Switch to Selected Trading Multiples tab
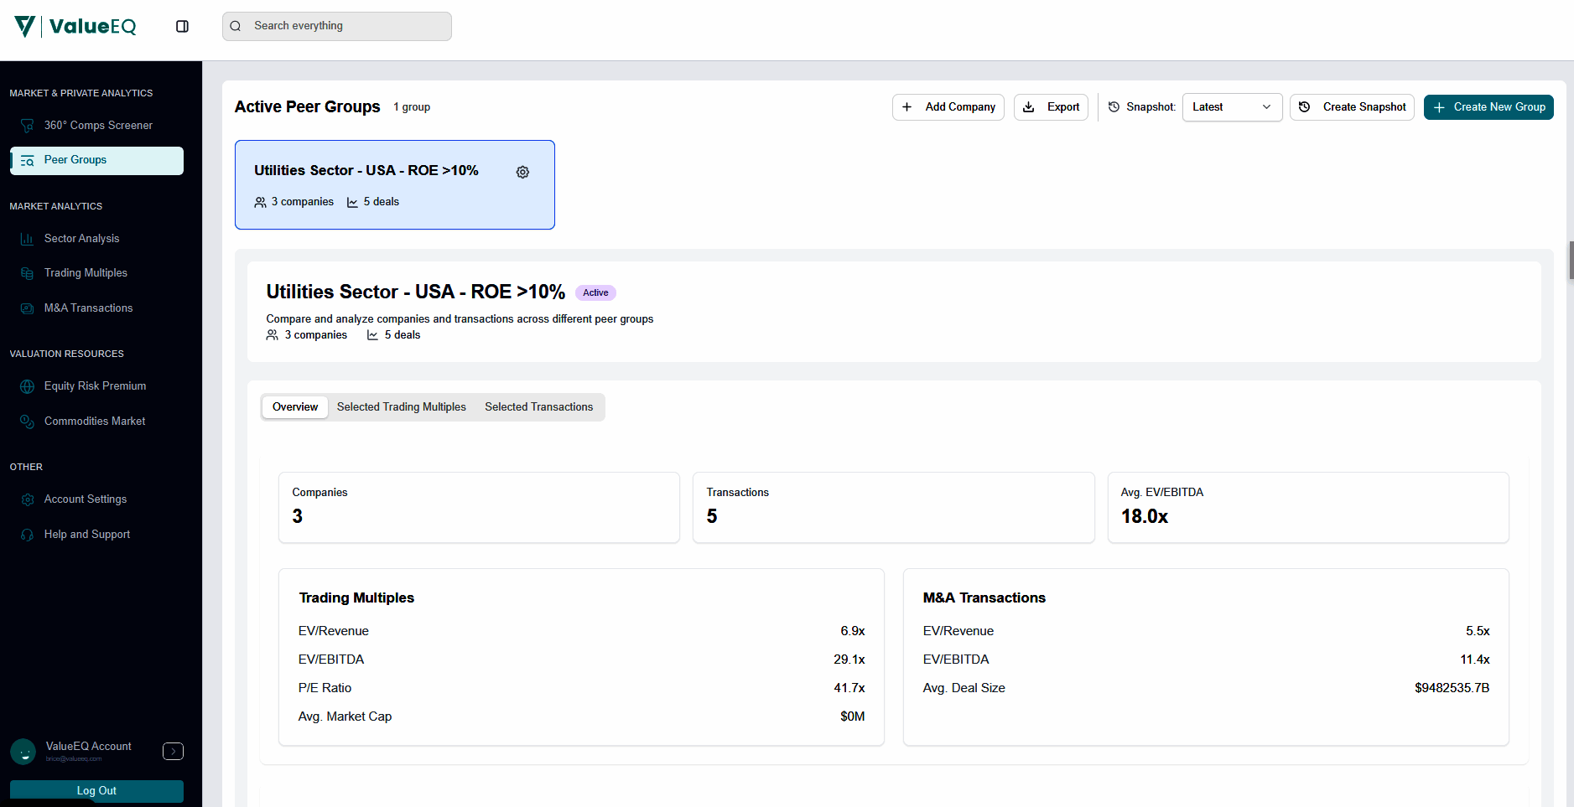This screenshot has width=1574, height=807. [x=401, y=407]
